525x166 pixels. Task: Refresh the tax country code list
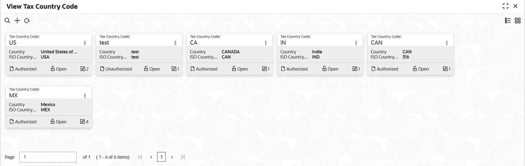(x=27, y=21)
